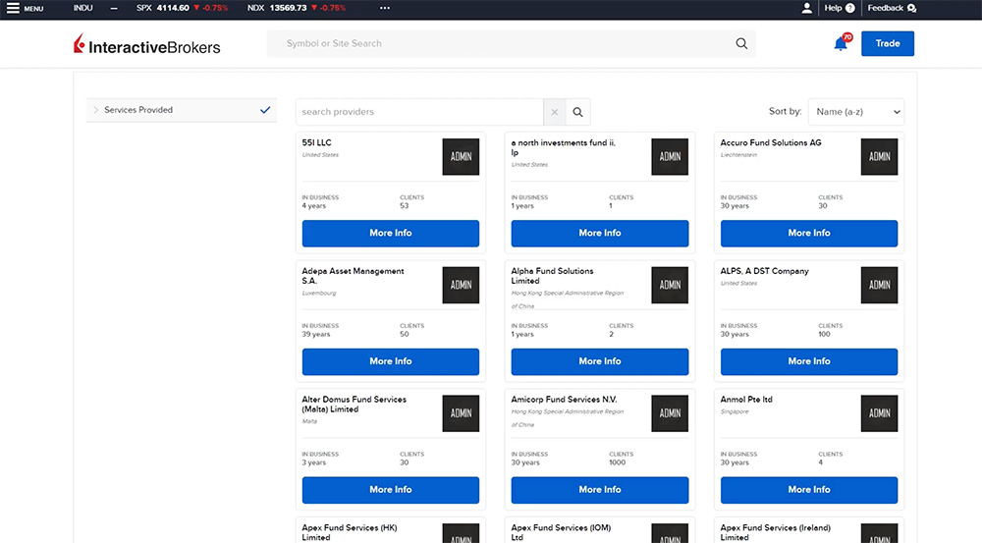Click the user account profile icon
Screen dimensions: 982x543
(x=807, y=8)
